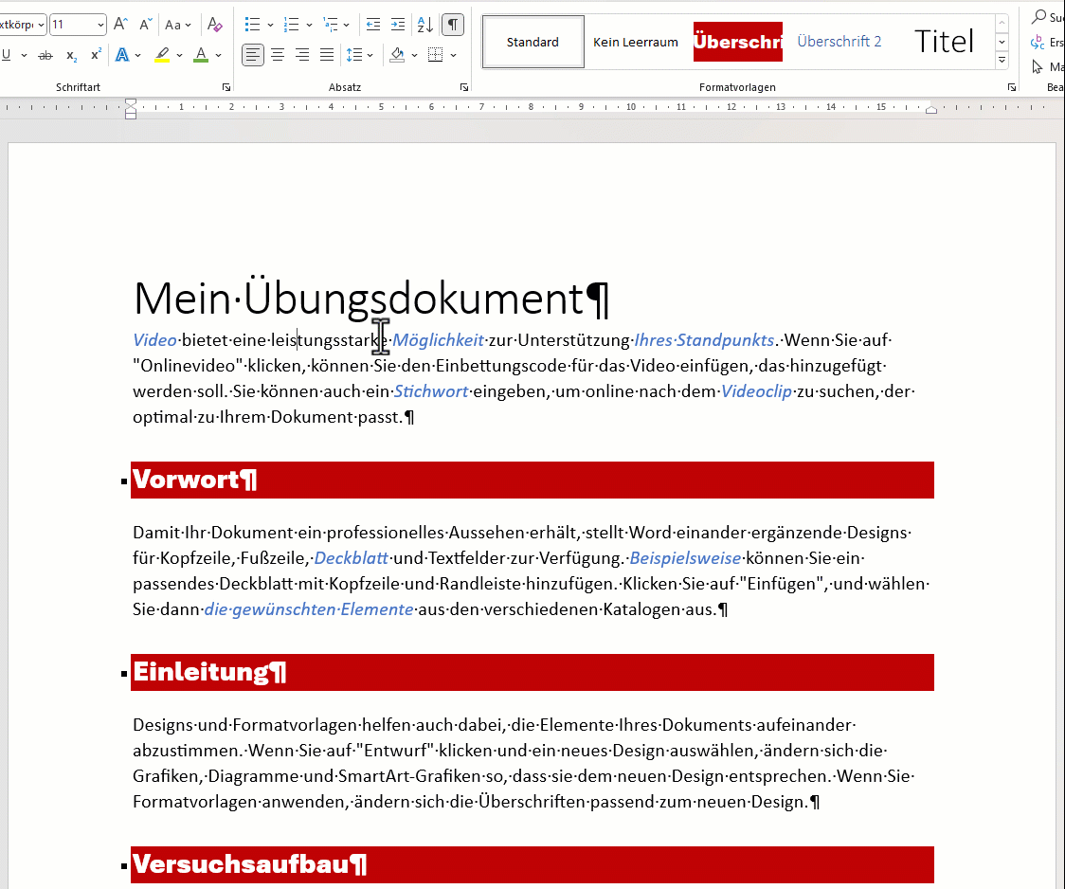
Task: Expand the styles gallery with More arrow
Action: (x=1002, y=62)
